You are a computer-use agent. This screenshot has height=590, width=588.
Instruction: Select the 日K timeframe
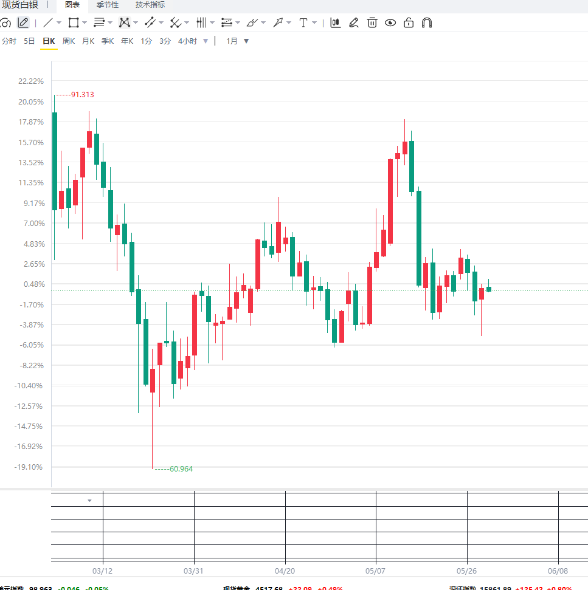49,41
